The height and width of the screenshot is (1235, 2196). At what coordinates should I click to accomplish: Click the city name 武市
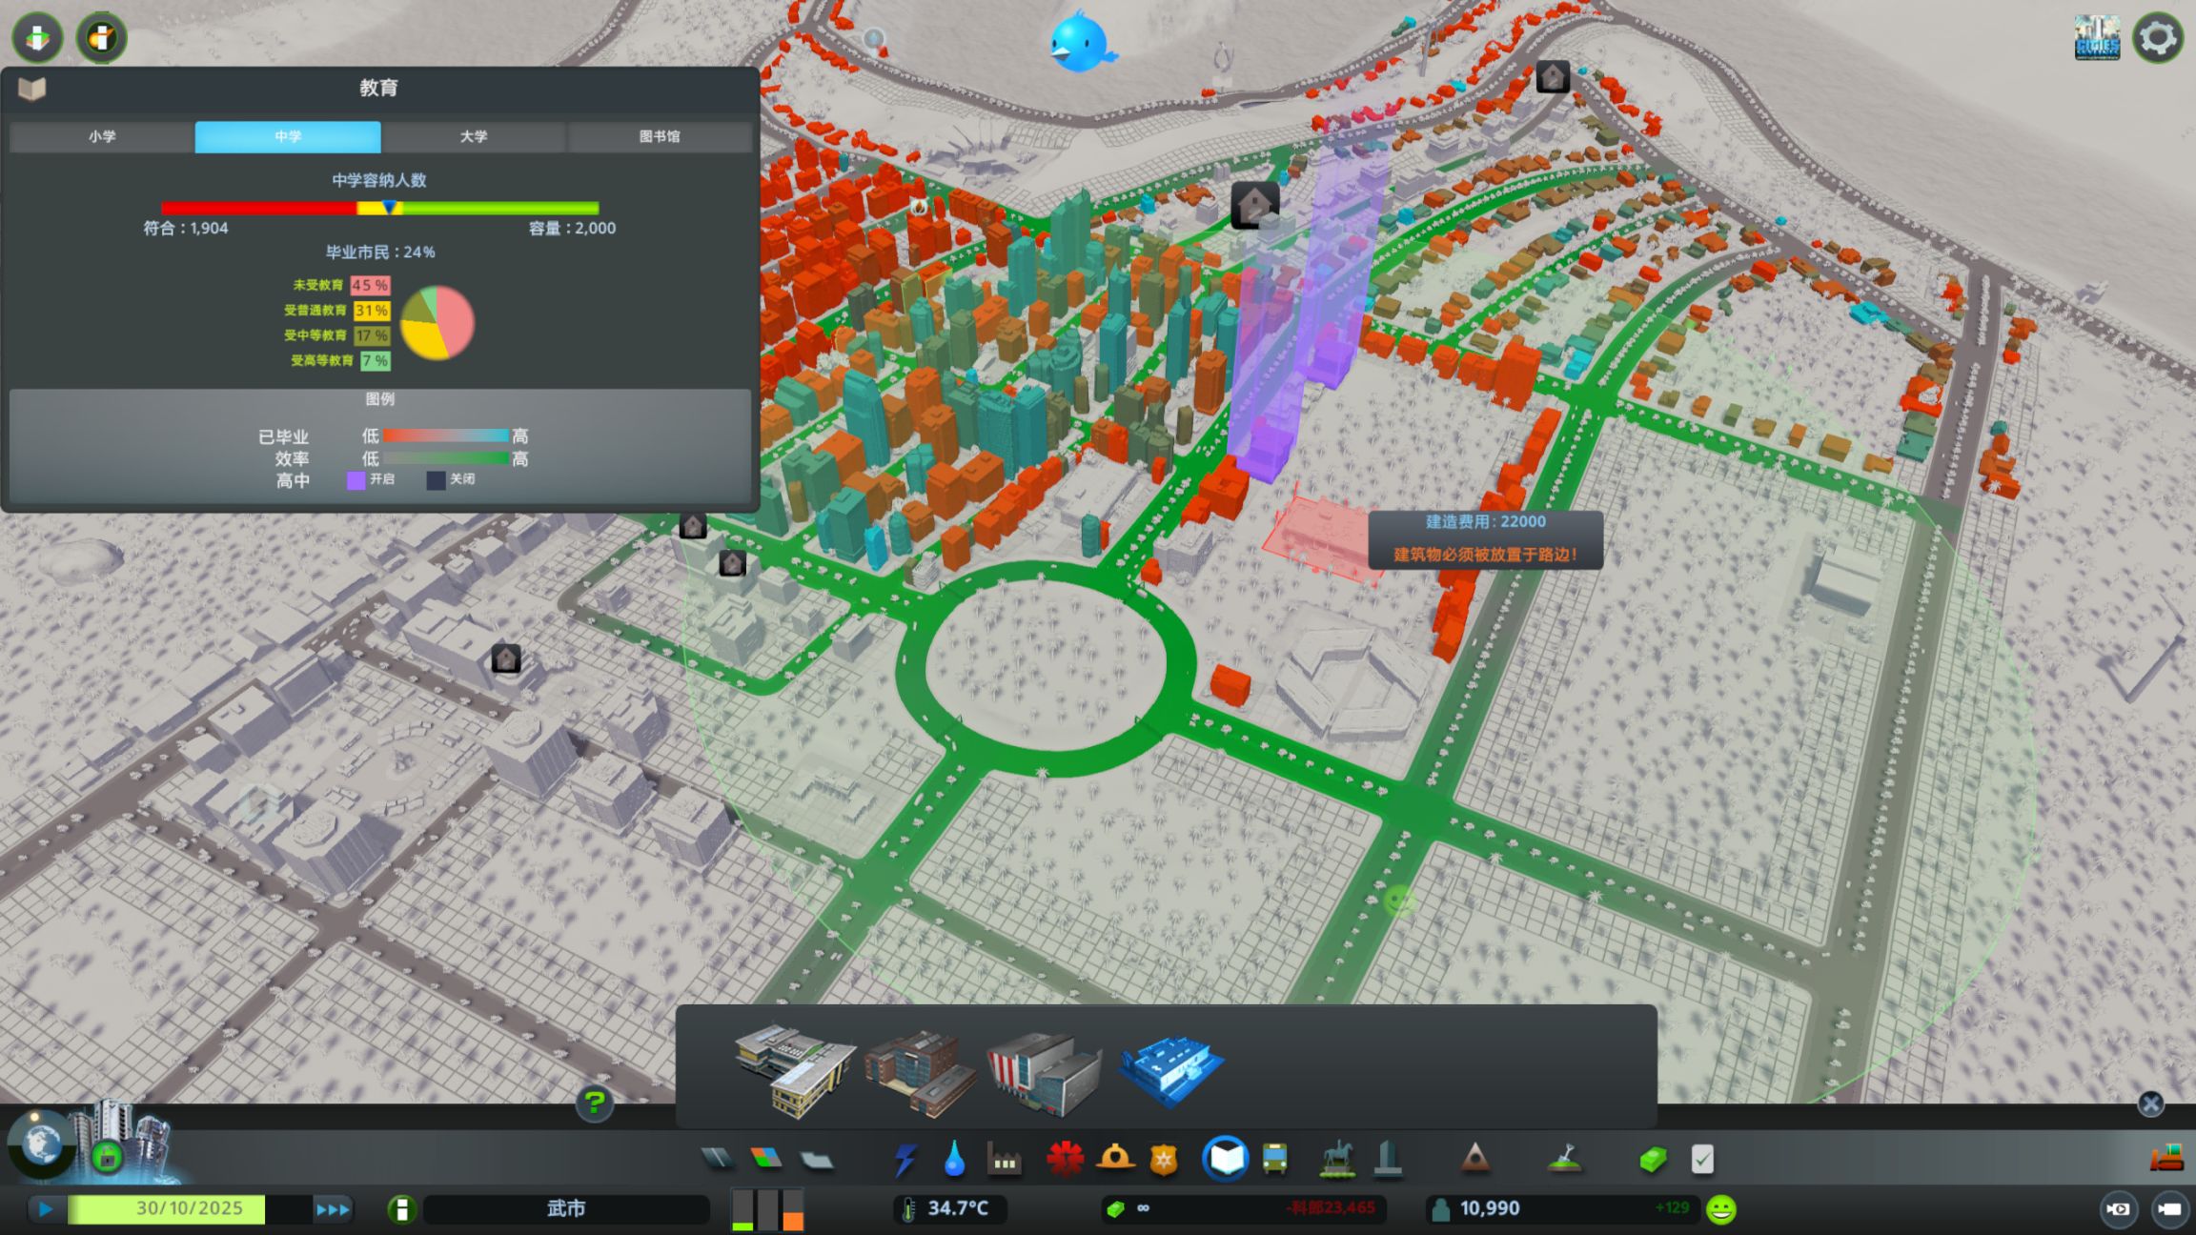click(566, 1208)
